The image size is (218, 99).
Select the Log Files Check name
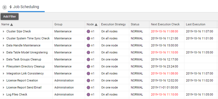[x=17, y=94]
